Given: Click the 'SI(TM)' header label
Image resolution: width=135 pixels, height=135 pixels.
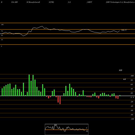Looking at the screenshot, I should 51,2.
